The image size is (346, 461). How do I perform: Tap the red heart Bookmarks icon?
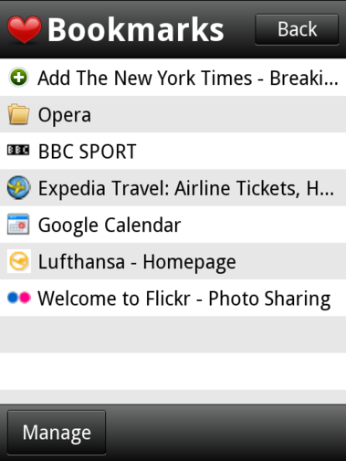25,29
